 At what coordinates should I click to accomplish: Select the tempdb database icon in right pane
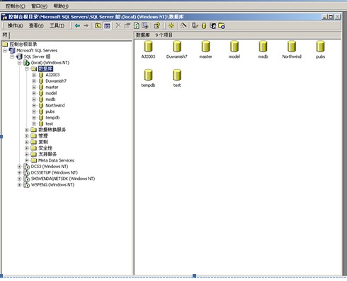148,75
